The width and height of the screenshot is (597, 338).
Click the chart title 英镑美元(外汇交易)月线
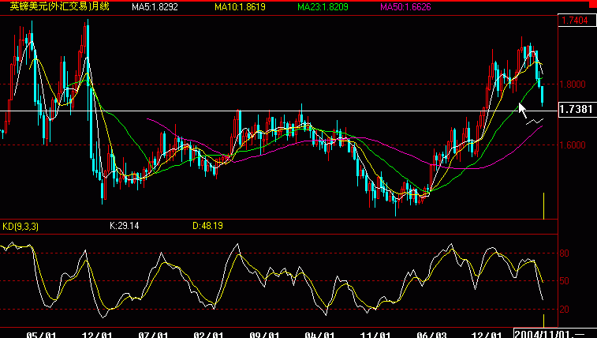point(60,6)
